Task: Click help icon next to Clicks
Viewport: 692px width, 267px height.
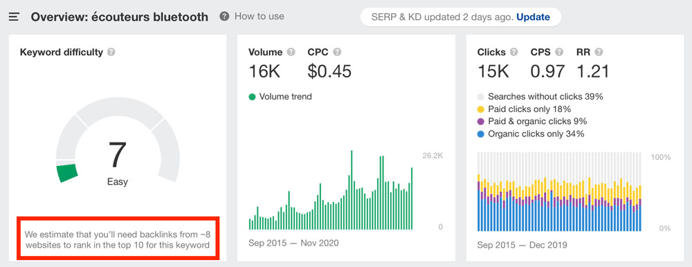Action: (x=513, y=52)
